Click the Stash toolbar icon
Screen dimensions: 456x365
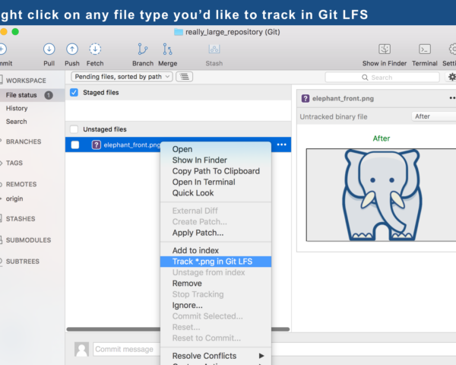click(214, 49)
